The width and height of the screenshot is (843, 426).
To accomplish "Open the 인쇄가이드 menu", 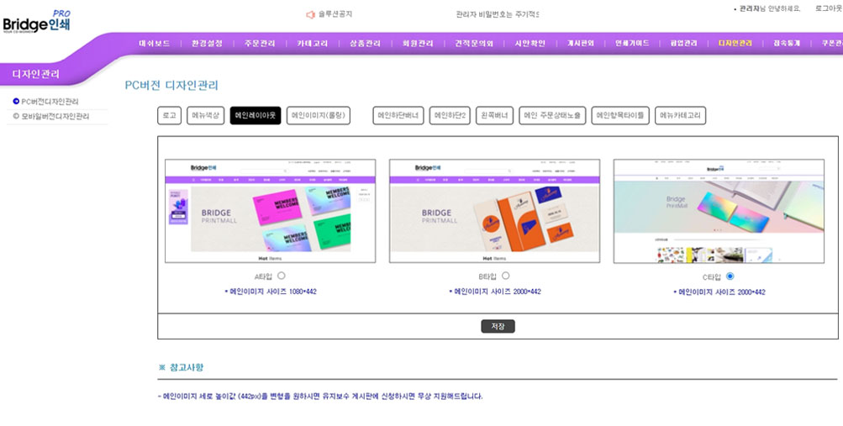I will [x=632, y=44].
